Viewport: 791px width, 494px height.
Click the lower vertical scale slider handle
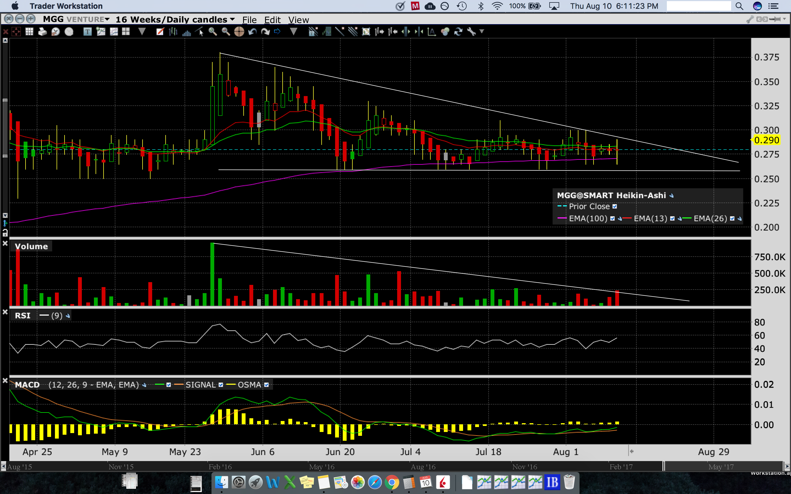coord(5,156)
